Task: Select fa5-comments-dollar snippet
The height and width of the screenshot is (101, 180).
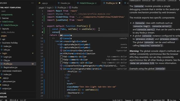Action: coord(94,57)
